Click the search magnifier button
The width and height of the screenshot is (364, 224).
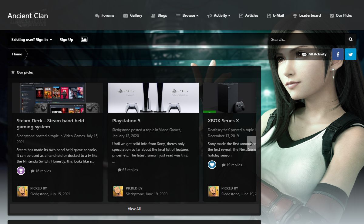[351, 39]
